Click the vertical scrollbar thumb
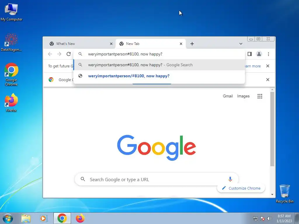Image resolution: width=299 pixels, height=224 pixels. [272, 129]
